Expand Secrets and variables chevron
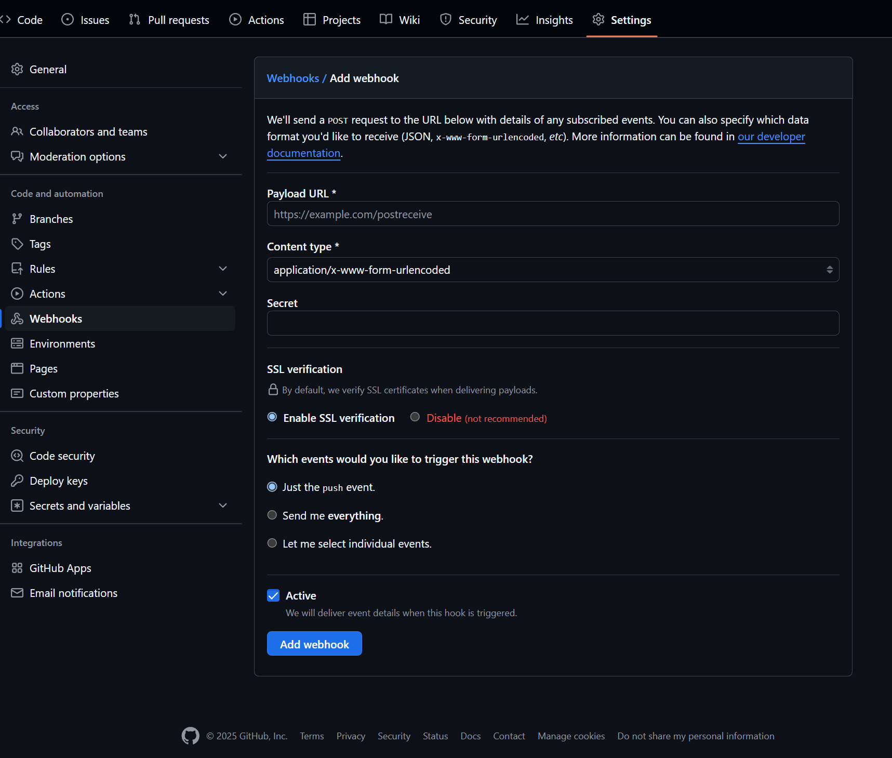The width and height of the screenshot is (892, 758). tap(223, 506)
